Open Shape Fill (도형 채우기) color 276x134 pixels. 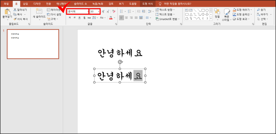[243, 10]
